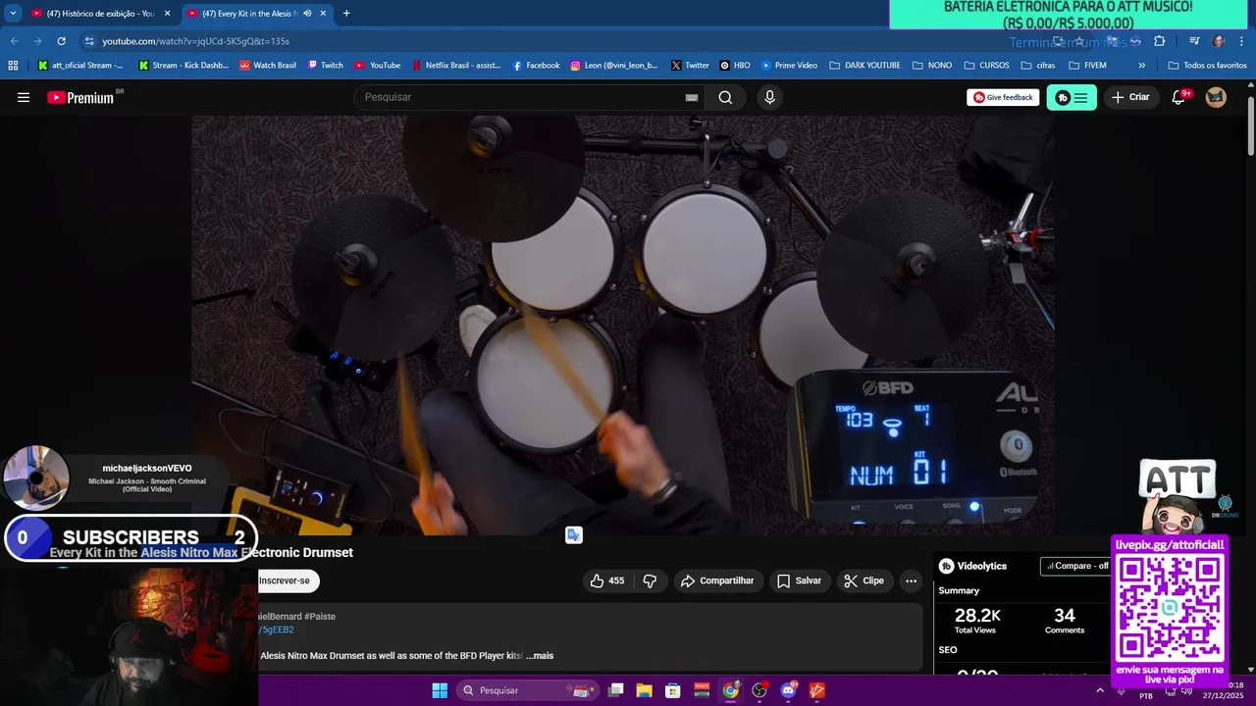Click the Inscrever-se subscribe button
Viewport: 1256px width, 706px height.
click(288, 580)
